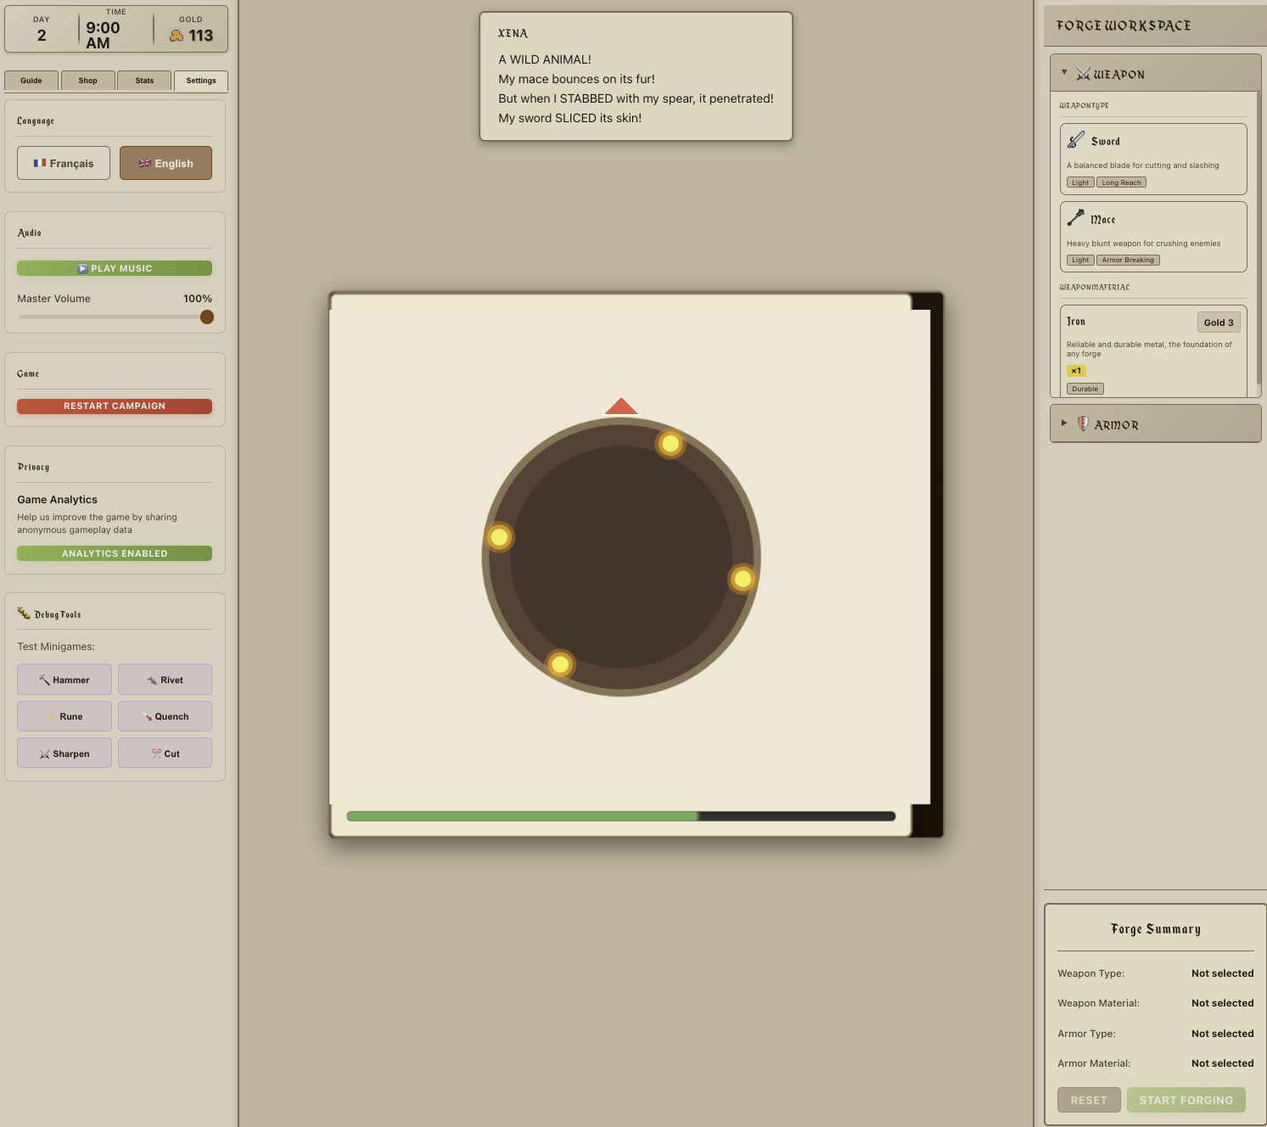The image size is (1267, 1127).
Task: Expand the Armor section triangle
Action: [1064, 423]
